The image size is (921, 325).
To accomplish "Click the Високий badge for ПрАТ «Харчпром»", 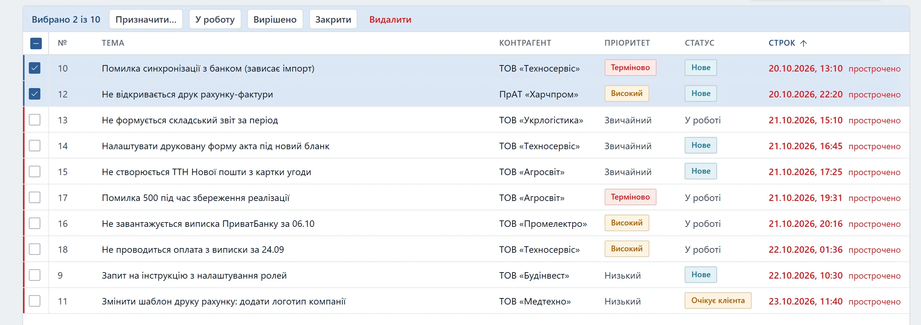I will [x=627, y=93].
